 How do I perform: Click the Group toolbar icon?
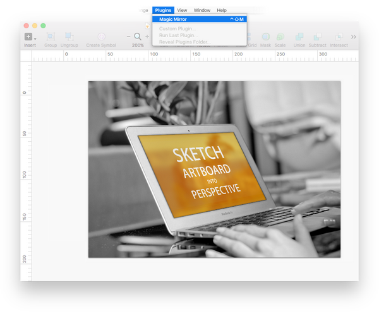tap(51, 37)
